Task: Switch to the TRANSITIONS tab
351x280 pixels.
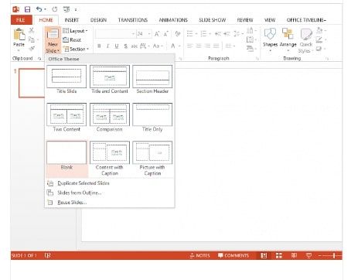Action: 133,20
